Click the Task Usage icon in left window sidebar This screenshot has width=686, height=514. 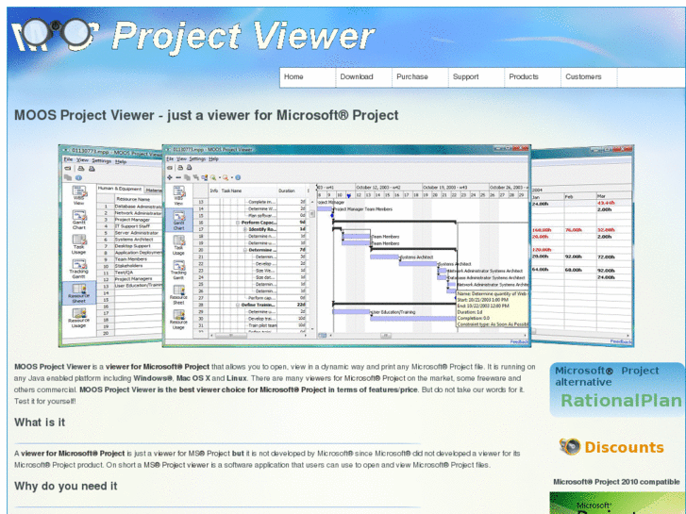78,244
